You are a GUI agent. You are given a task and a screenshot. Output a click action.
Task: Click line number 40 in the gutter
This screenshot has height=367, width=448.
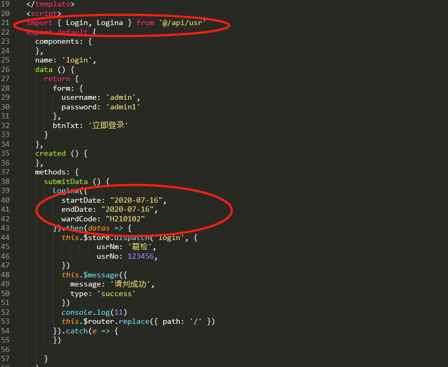pyautogui.click(x=5, y=200)
